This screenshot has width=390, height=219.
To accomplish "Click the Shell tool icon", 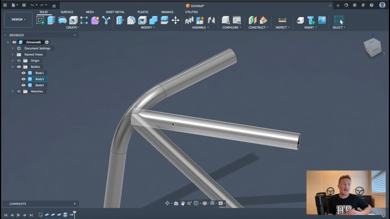I will click(x=142, y=20).
